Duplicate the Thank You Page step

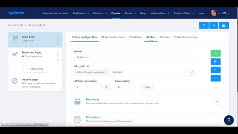coord(58,52)
